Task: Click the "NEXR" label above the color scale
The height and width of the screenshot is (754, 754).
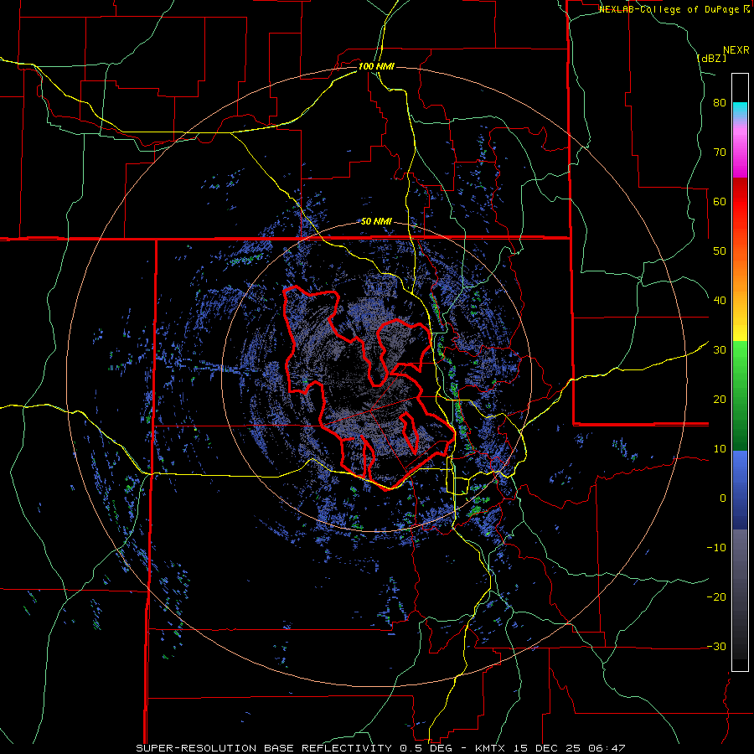Action: (x=736, y=50)
